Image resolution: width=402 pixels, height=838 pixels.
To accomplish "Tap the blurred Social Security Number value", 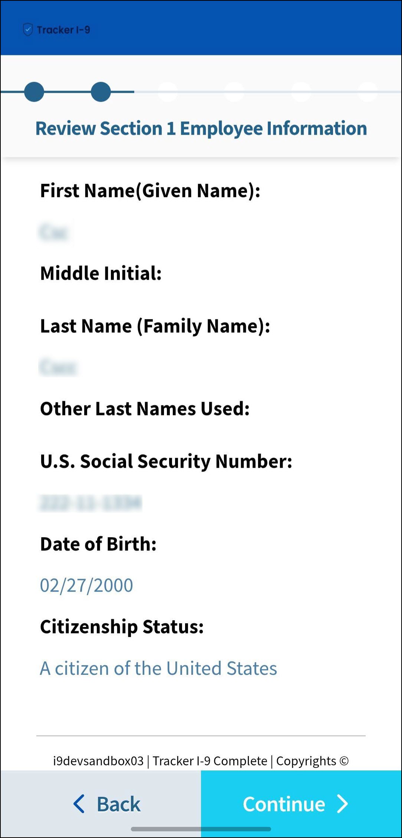I will (x=90, y=503).
